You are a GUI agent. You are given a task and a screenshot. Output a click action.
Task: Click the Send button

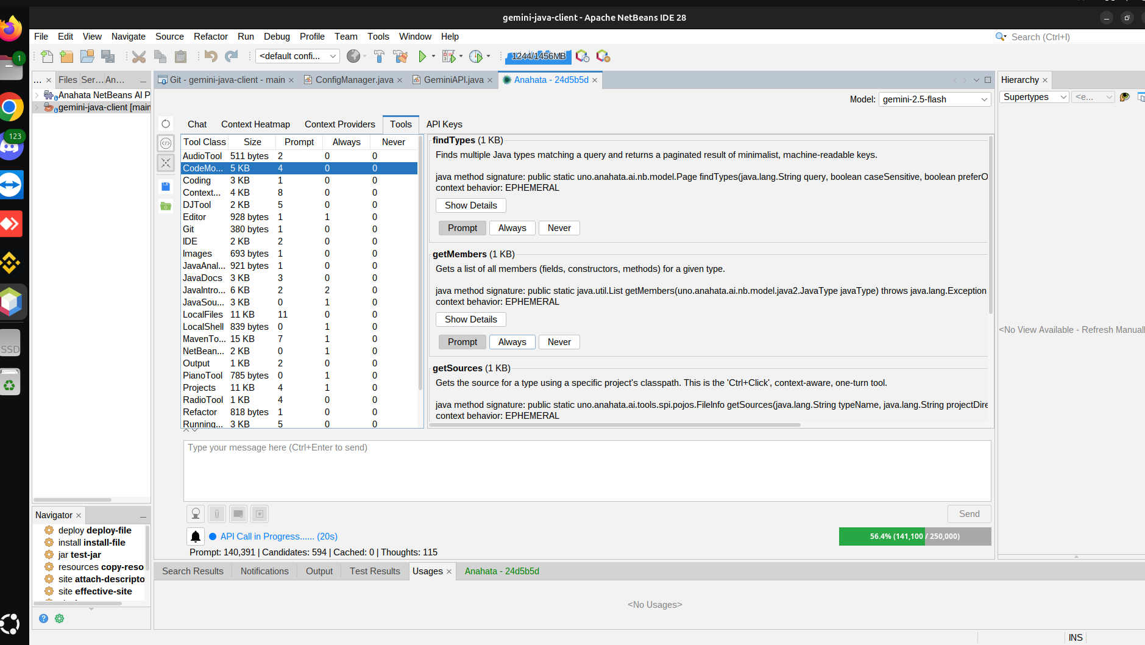pyautogui.click(x=969, y=514)
